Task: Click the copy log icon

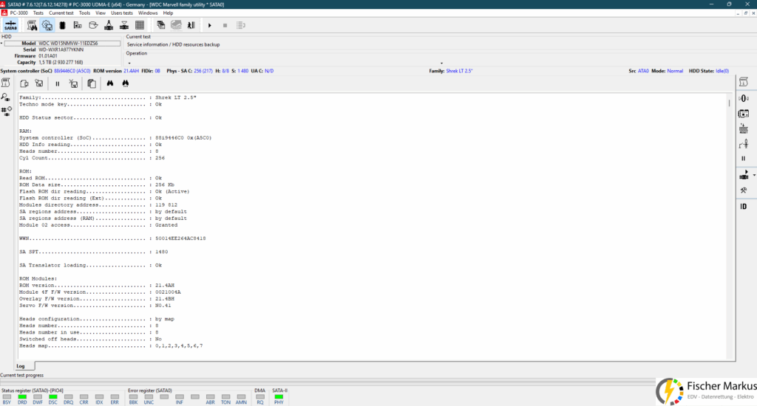Action: coord(92,84)
